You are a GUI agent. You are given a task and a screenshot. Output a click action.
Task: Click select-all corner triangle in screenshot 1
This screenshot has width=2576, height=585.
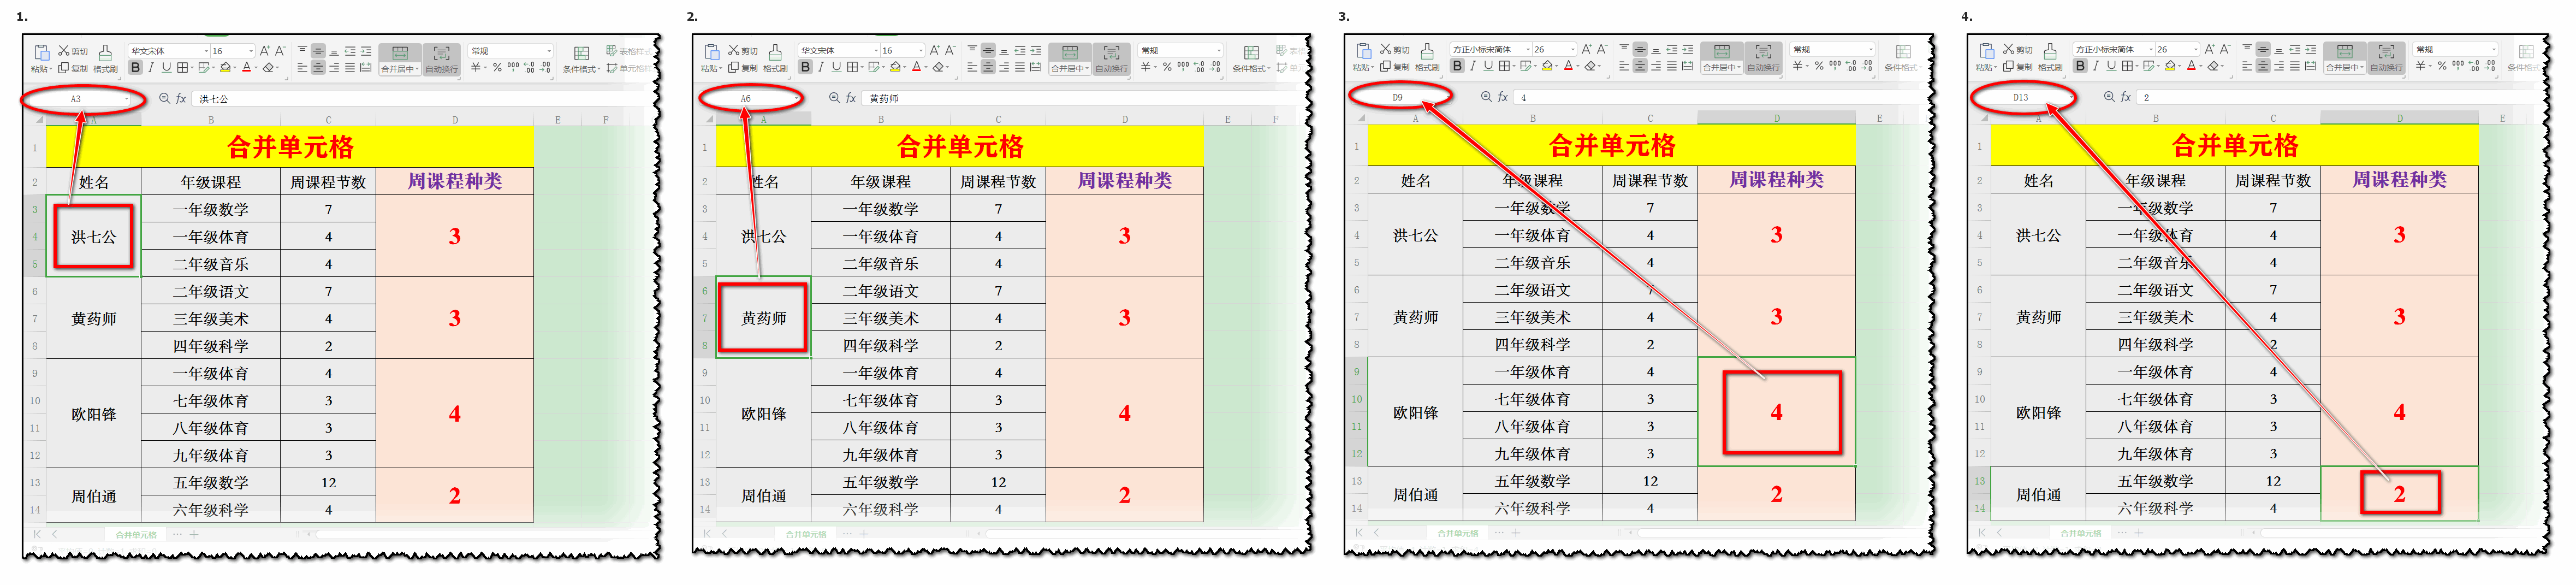click(x=39, y=120)
